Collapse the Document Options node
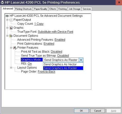This screenshot has height=114, width=122. click(7, 36)
